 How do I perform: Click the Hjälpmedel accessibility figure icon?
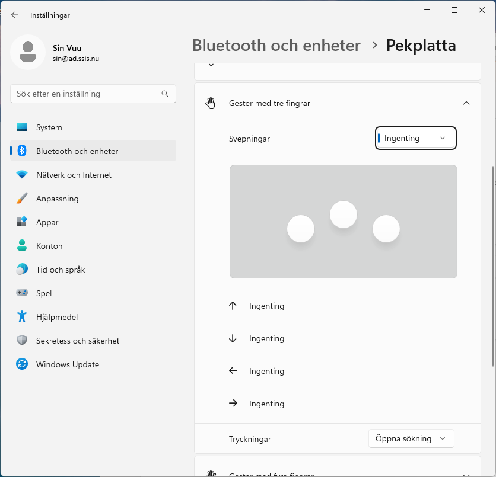point(22,317)
